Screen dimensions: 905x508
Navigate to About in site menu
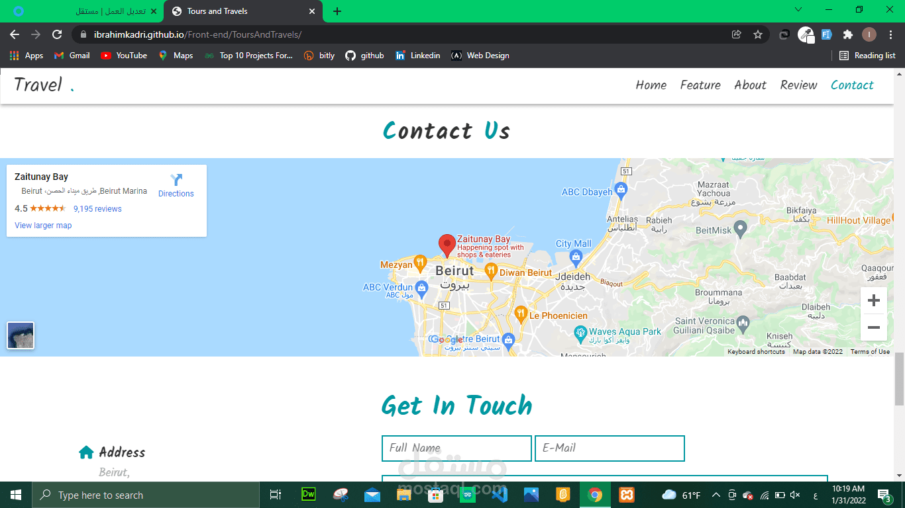click(x=750, y=85)
